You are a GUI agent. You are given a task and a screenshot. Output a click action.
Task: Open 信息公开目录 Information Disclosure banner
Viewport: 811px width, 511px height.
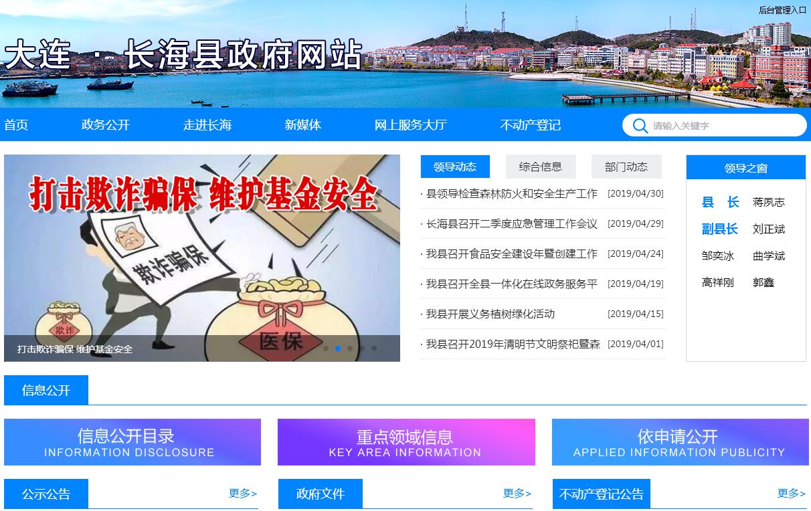pyautogui.click(x=132, y=442)
